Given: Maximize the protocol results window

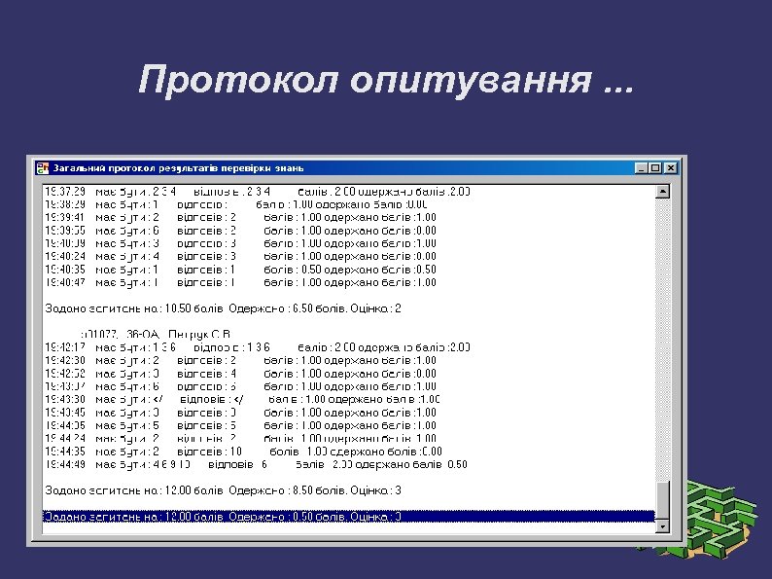Looking at the screenshot, I should [x=655, y=168].
